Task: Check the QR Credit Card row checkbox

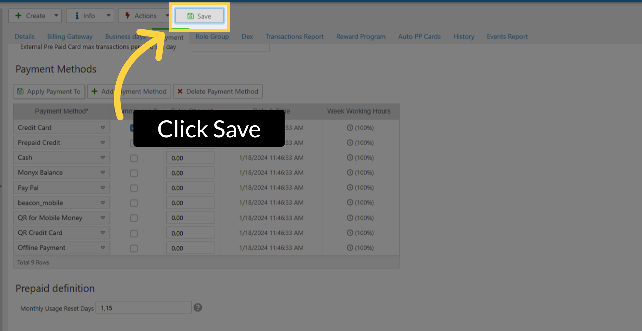Action: coord(134,233)
